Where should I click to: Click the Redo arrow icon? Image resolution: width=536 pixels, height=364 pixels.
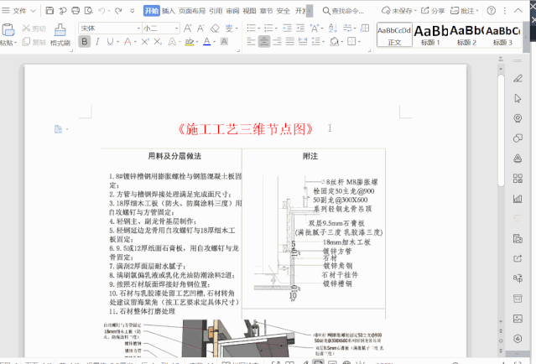118,11
